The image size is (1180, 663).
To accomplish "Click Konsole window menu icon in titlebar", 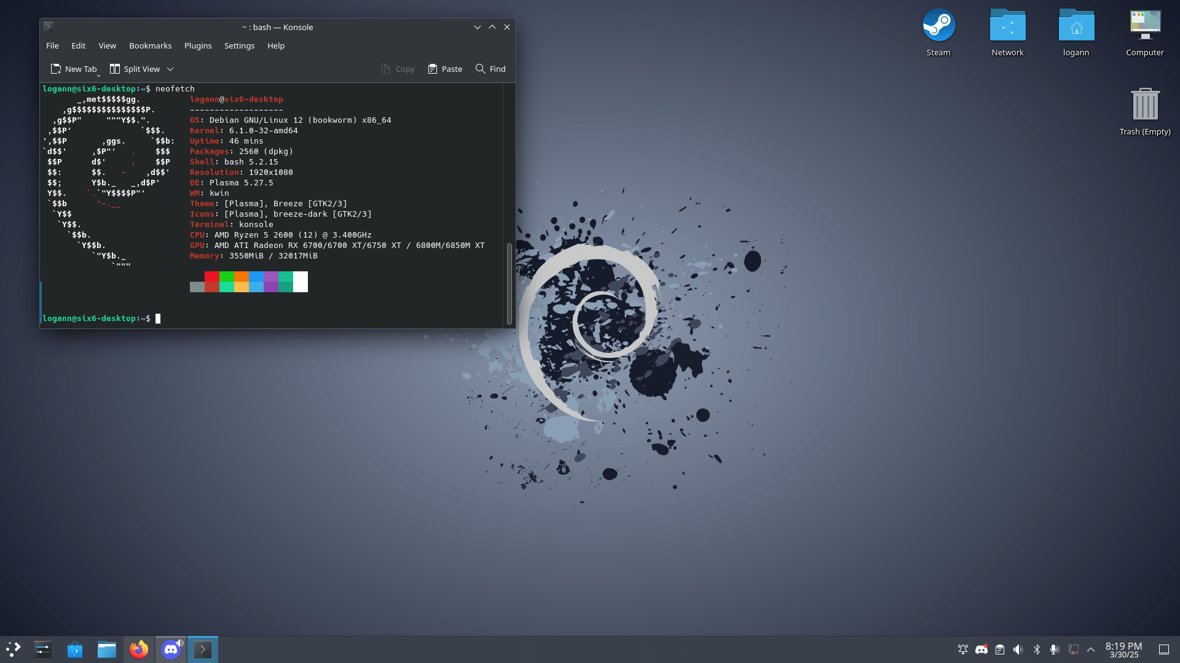I will (x=49, y=26).
